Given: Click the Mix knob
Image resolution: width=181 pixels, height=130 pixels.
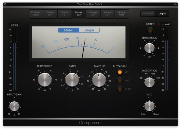Looking at the screenshot, I should click(149, 106).
